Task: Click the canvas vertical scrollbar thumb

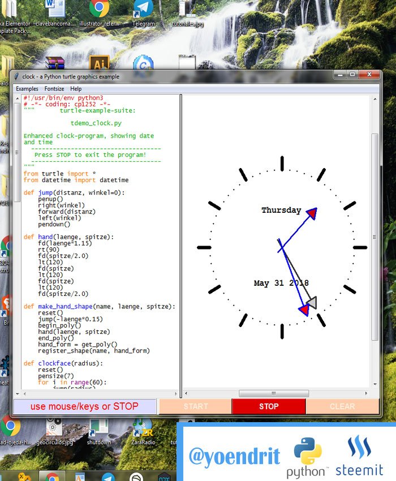Action: click(x=375, y=237)
